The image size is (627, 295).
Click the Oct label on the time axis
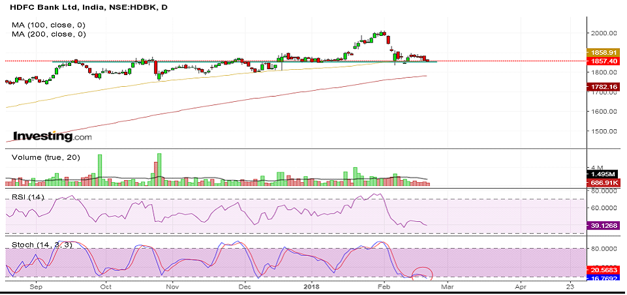[x=106, y=287]
